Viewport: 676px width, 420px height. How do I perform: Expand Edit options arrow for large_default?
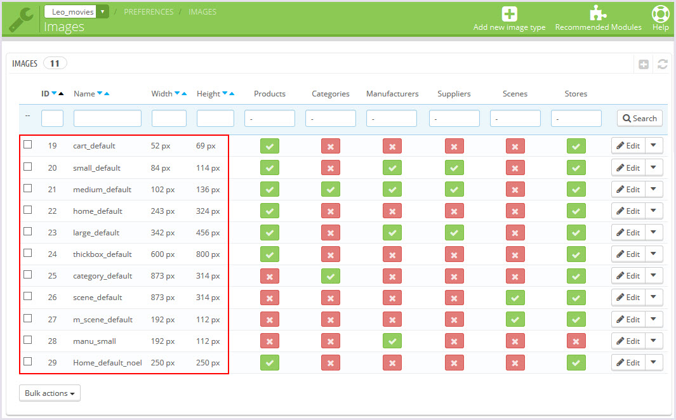[x=654, y=233]
